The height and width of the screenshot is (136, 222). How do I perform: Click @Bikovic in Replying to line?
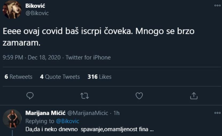[67, 121]
